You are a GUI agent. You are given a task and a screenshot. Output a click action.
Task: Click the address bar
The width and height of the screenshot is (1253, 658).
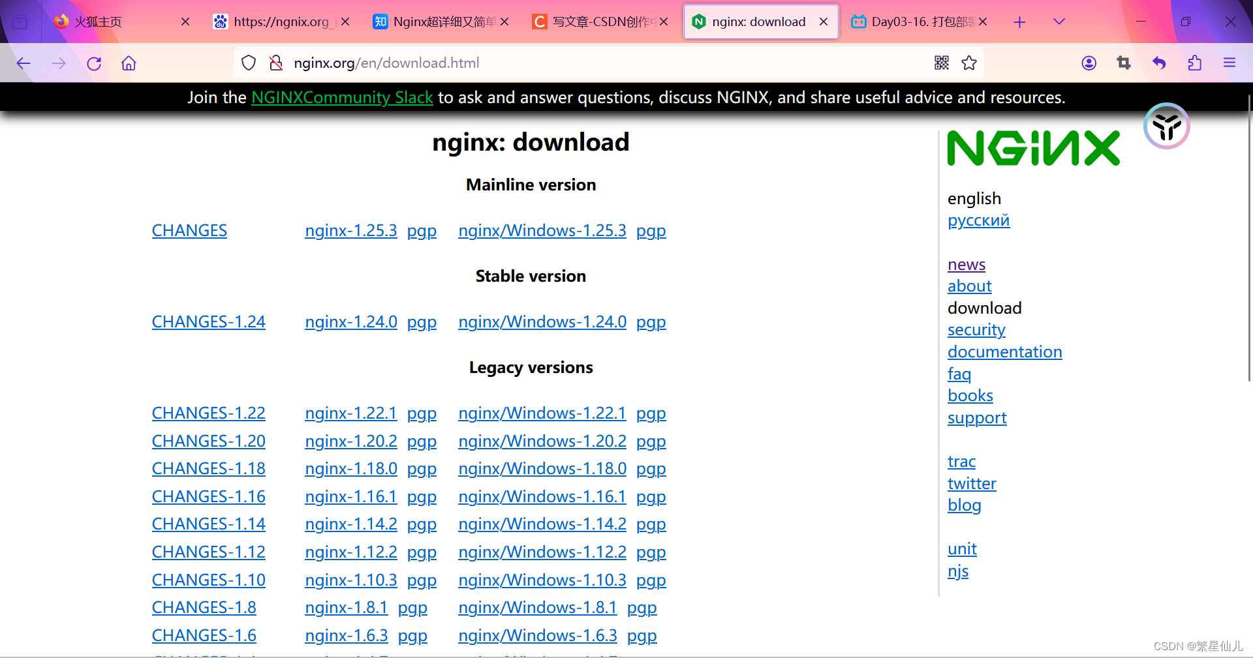click(522, 63)
